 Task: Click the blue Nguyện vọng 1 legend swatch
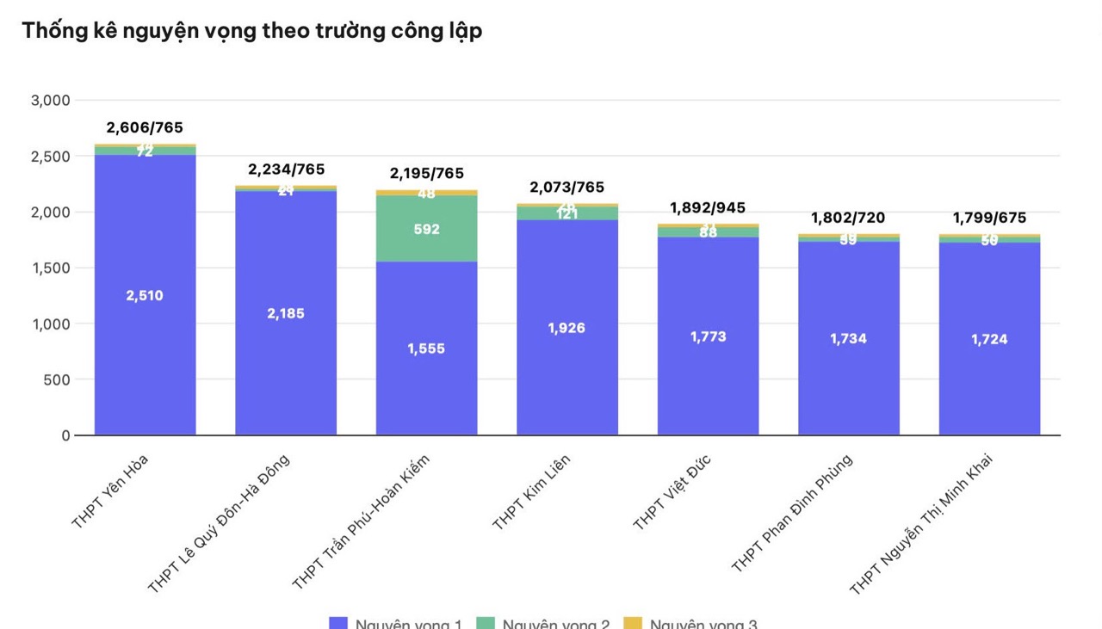coord(338,623)
